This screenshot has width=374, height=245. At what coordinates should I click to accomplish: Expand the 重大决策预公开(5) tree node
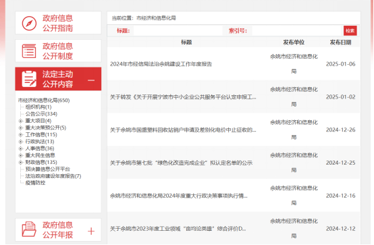[x=20, y=128]
